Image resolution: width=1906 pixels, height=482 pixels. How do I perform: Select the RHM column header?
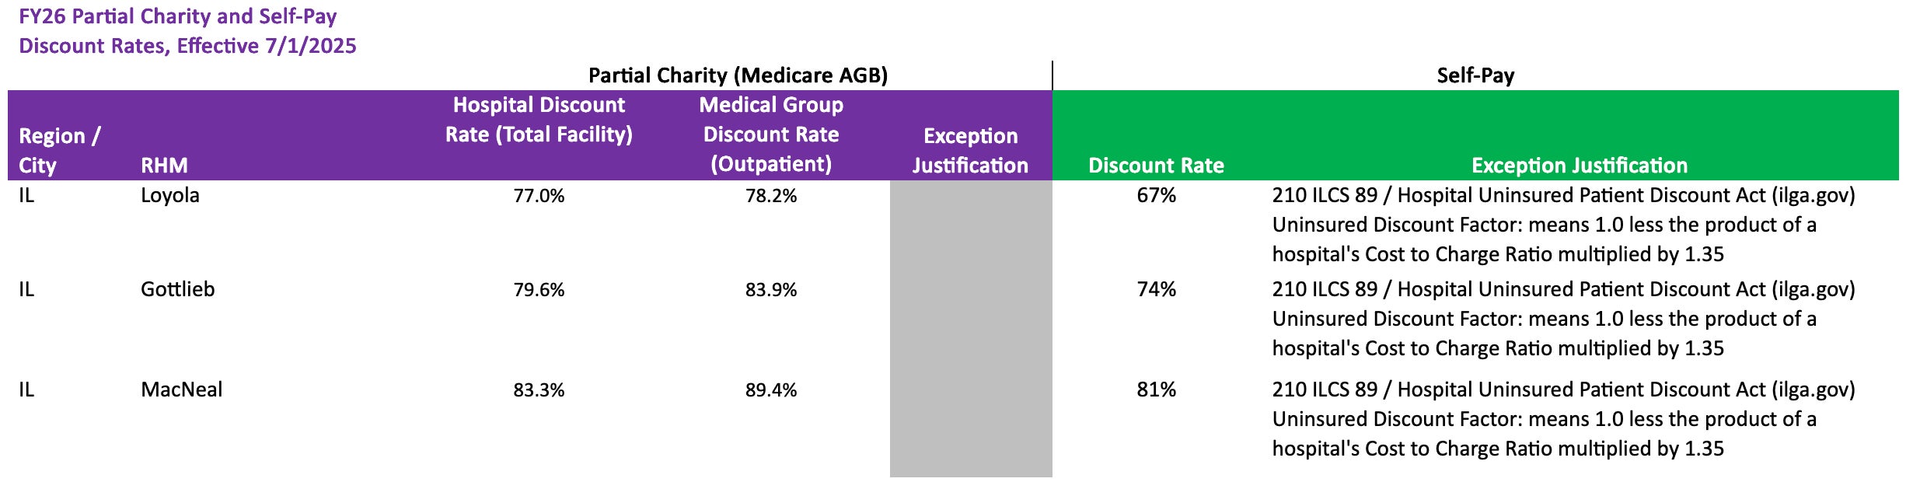[x=164, y=165]
